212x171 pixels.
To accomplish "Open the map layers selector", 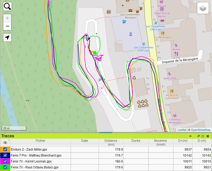I will pyautogui.click(x=203, y=8).
